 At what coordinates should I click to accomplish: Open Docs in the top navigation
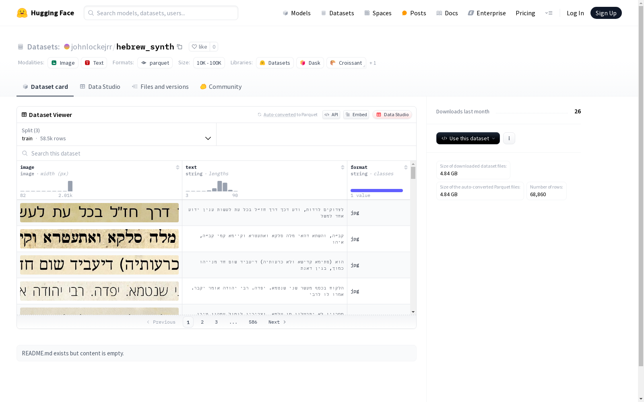(x=447, y=13)
